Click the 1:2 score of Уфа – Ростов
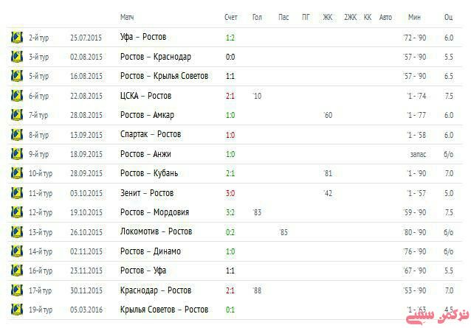 [x=230, y=37]
